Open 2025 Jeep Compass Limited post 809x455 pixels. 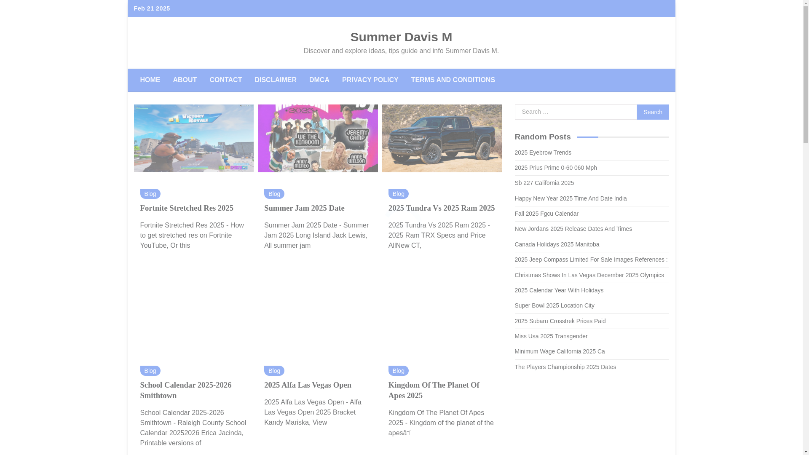point(591,260)
